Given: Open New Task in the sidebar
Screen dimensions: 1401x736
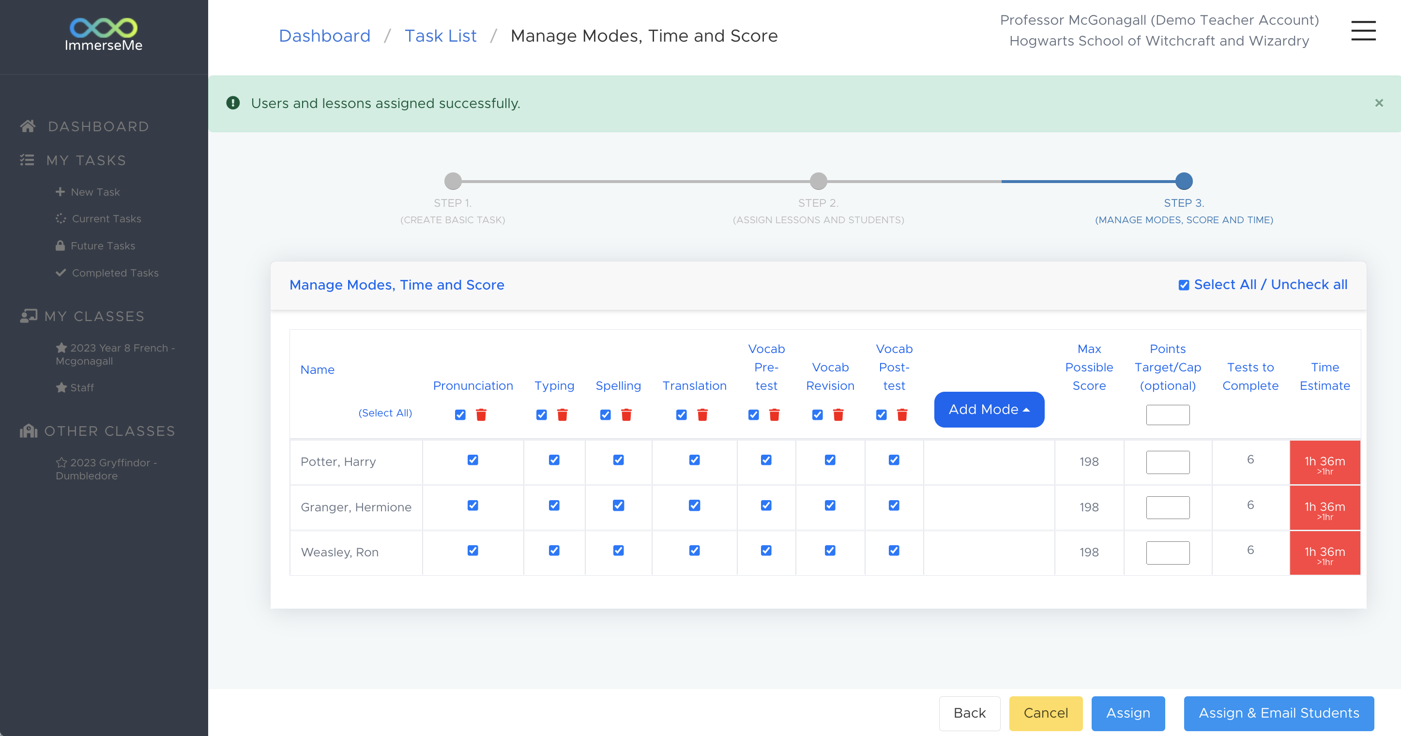Looking at the screenshot, I should (95, 192).
